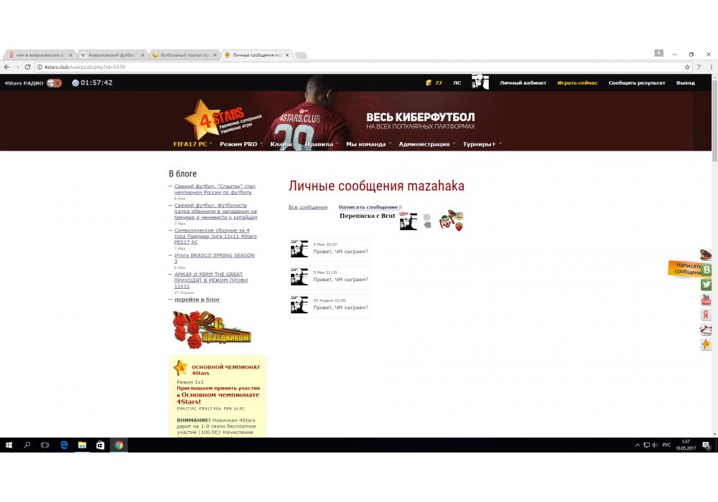Viewport: 718px width, 502px height.
Task: Open the Основном чемпионате 4Stars invitation
Action: [x=218, y=395]
